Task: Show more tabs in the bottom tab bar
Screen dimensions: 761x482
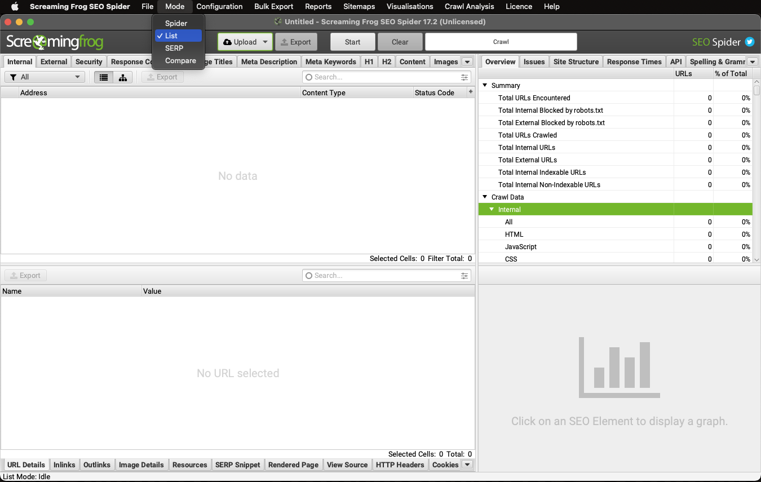Action: tap(467, 465)
